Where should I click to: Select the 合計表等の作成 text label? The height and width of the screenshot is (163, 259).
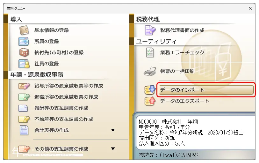point(52,130)
